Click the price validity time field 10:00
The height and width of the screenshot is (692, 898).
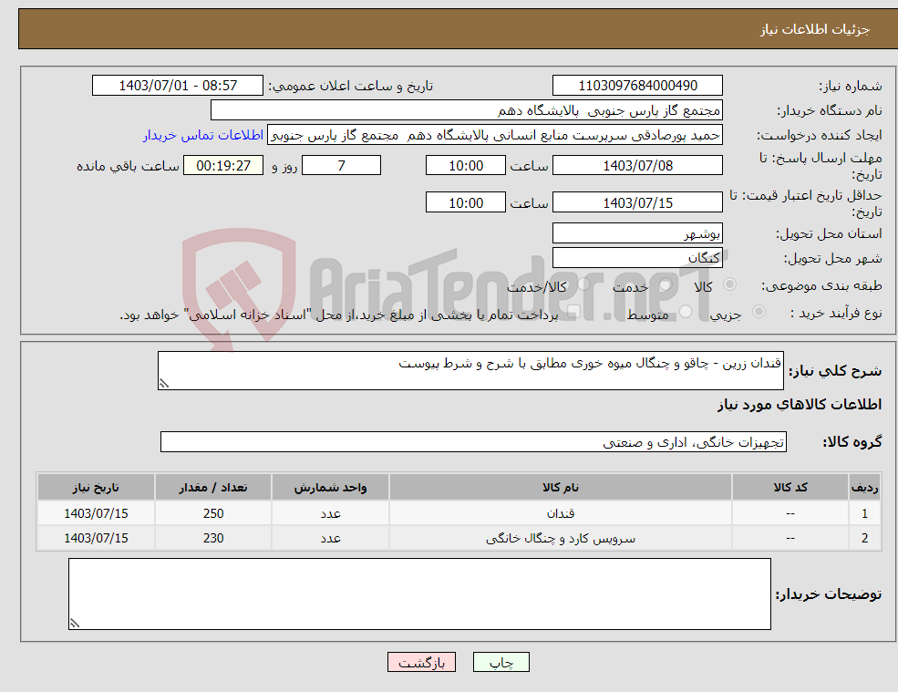coord(466,202)
